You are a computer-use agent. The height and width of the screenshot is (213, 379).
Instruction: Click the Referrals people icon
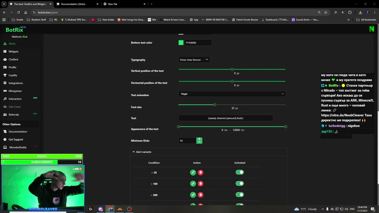click(x=5, y=114)
